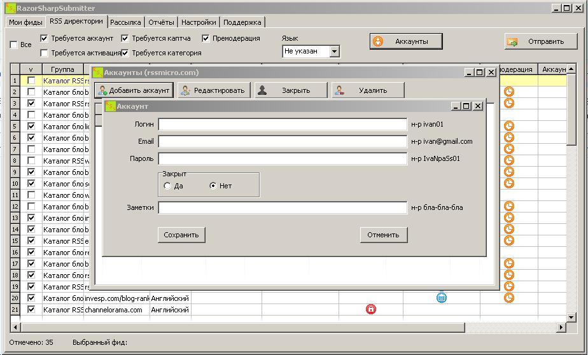Click the red lock icon in row 21
The image size is (588, 355).
(371, 309)
